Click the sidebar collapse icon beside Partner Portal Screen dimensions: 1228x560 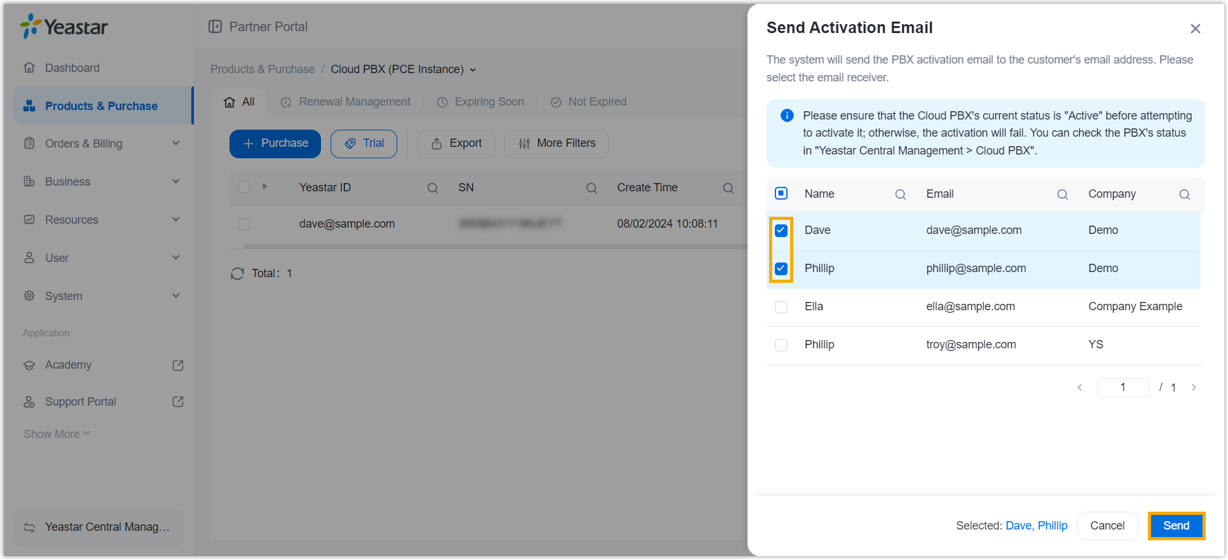[215, 27]
